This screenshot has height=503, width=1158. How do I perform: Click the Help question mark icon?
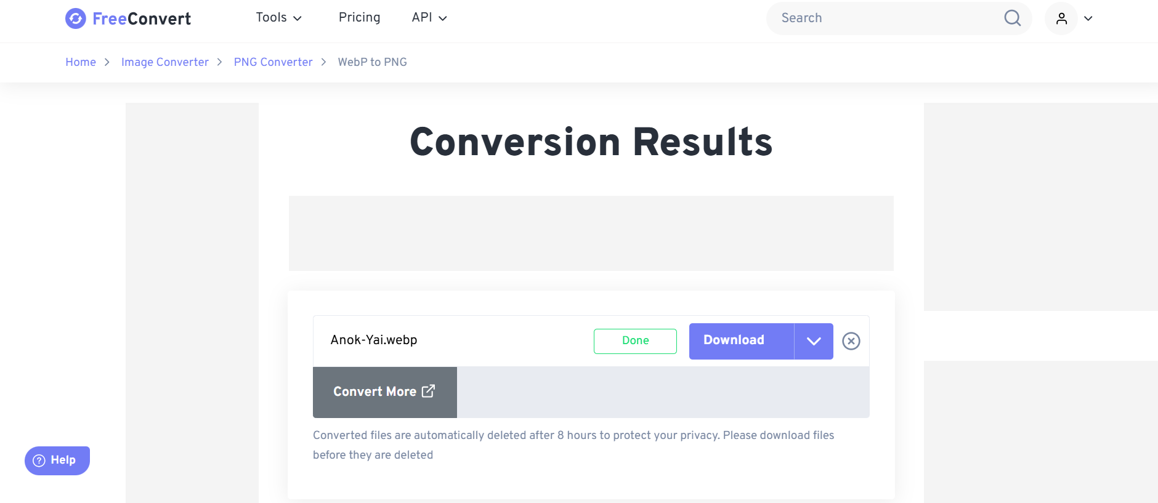click(39, 461)
